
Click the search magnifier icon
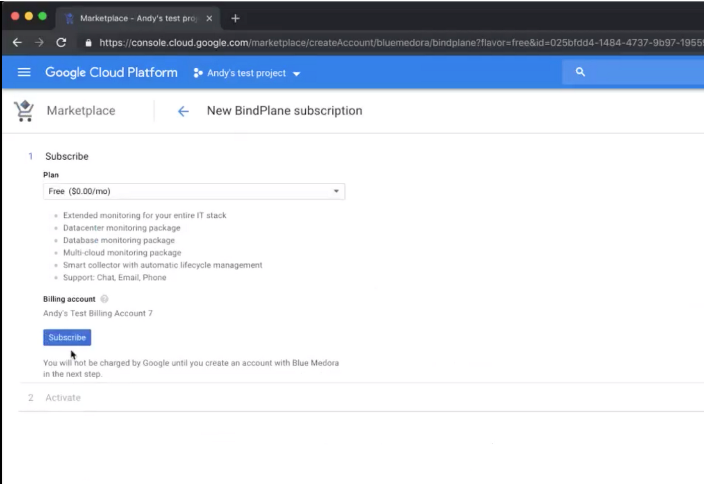point(580,72)
